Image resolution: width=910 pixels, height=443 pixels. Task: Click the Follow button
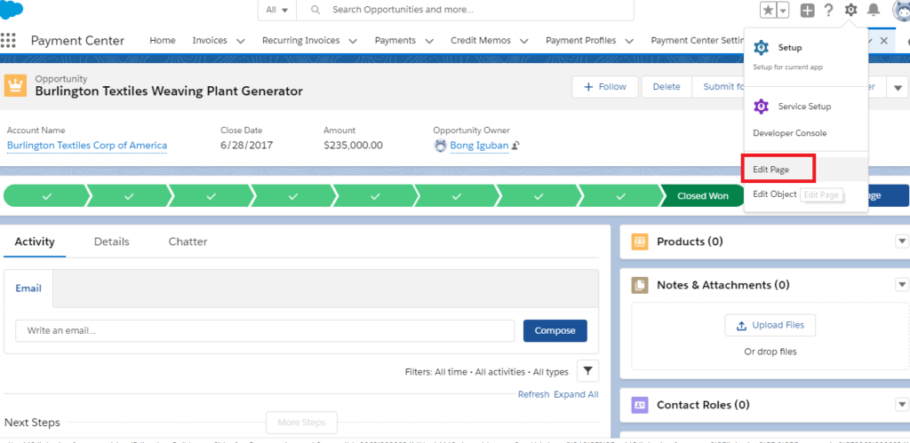pos(604,87)
